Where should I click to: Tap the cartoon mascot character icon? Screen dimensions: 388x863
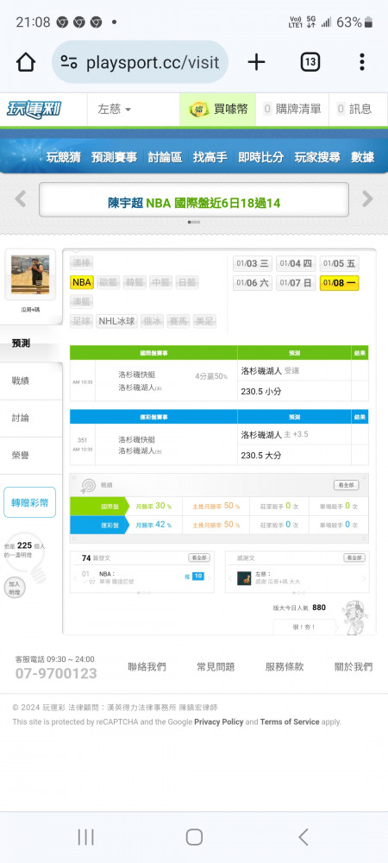(x=355, y=618)
